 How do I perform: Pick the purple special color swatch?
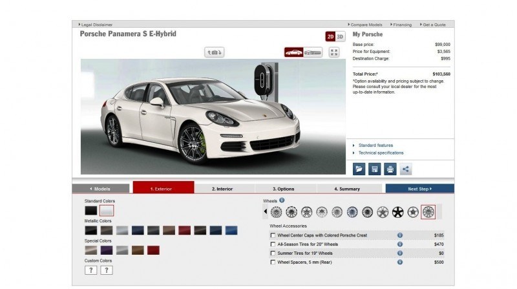[x=106, y=250]
